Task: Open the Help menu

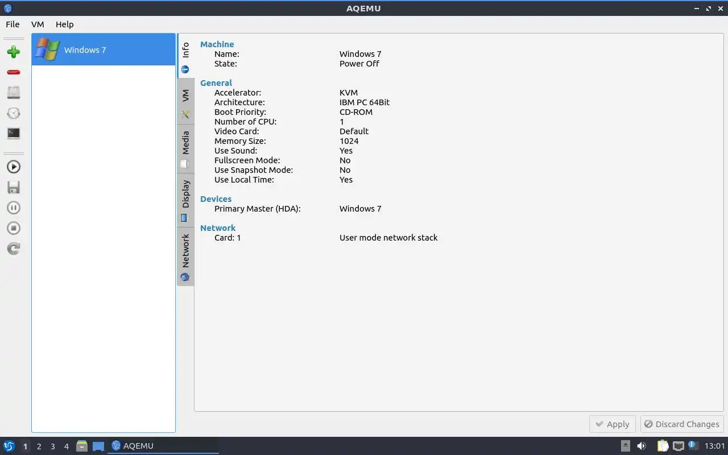Action: pyautogui.click(x=65, y=24)
